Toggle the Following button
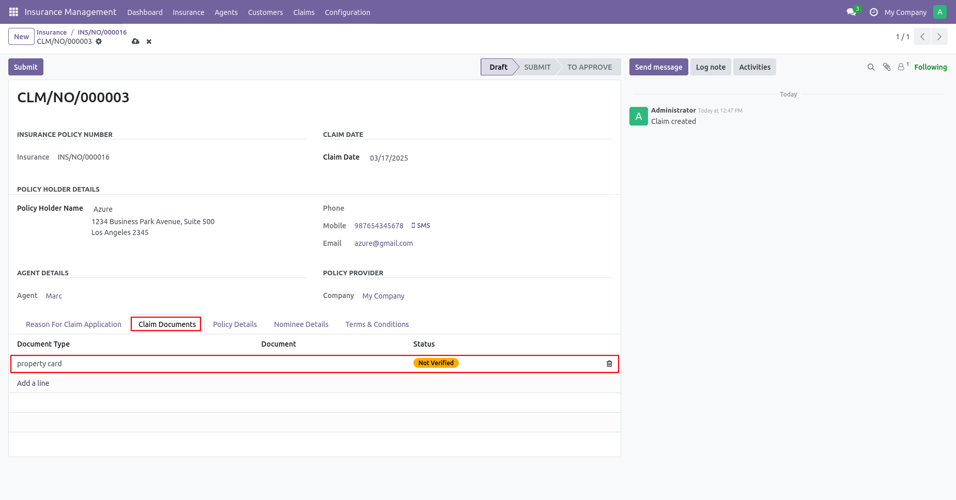 pos(930,67)
